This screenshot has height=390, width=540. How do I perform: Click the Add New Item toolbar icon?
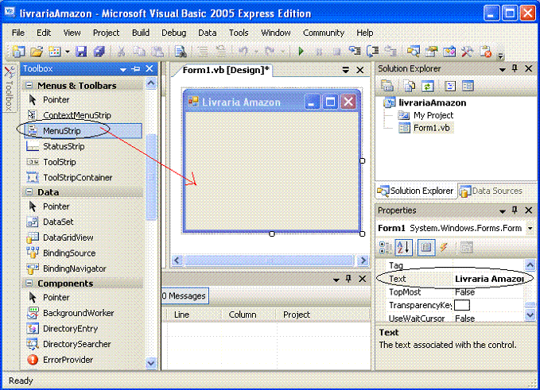pyautogui.click(x=55, y=52)
